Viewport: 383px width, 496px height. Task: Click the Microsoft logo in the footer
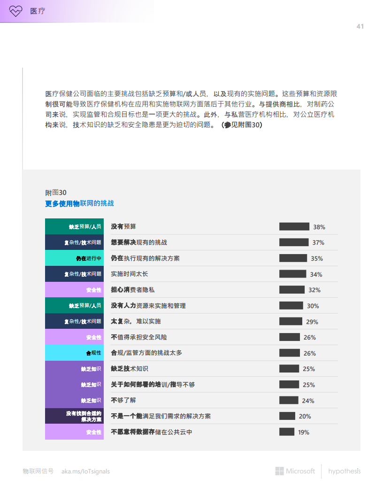pyautogui.click(x=295, y=471)
